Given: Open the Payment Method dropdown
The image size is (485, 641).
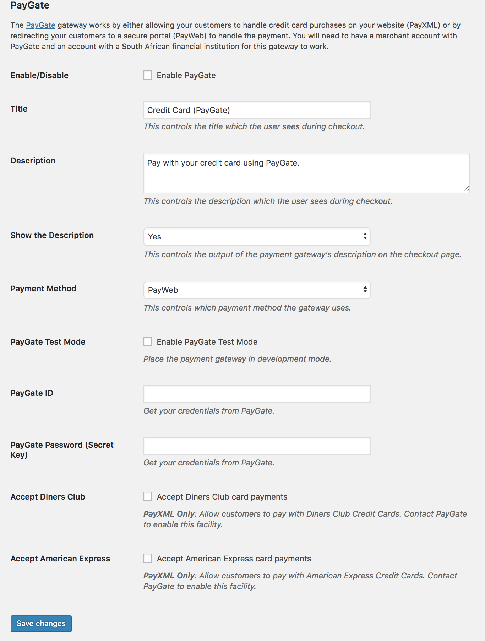Looking at the screenshot, I should [256, 290].
